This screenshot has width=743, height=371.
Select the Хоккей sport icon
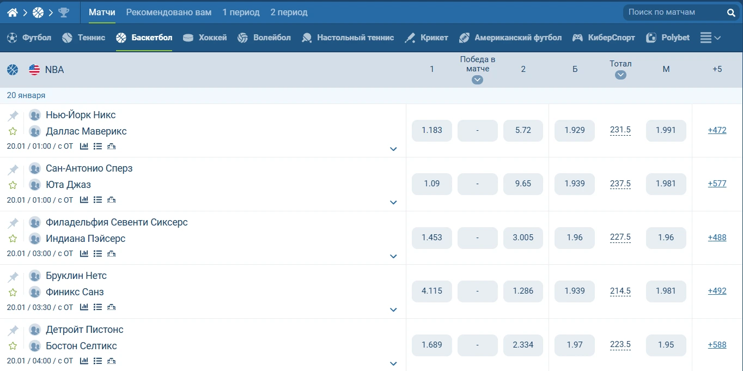(188, 38)
